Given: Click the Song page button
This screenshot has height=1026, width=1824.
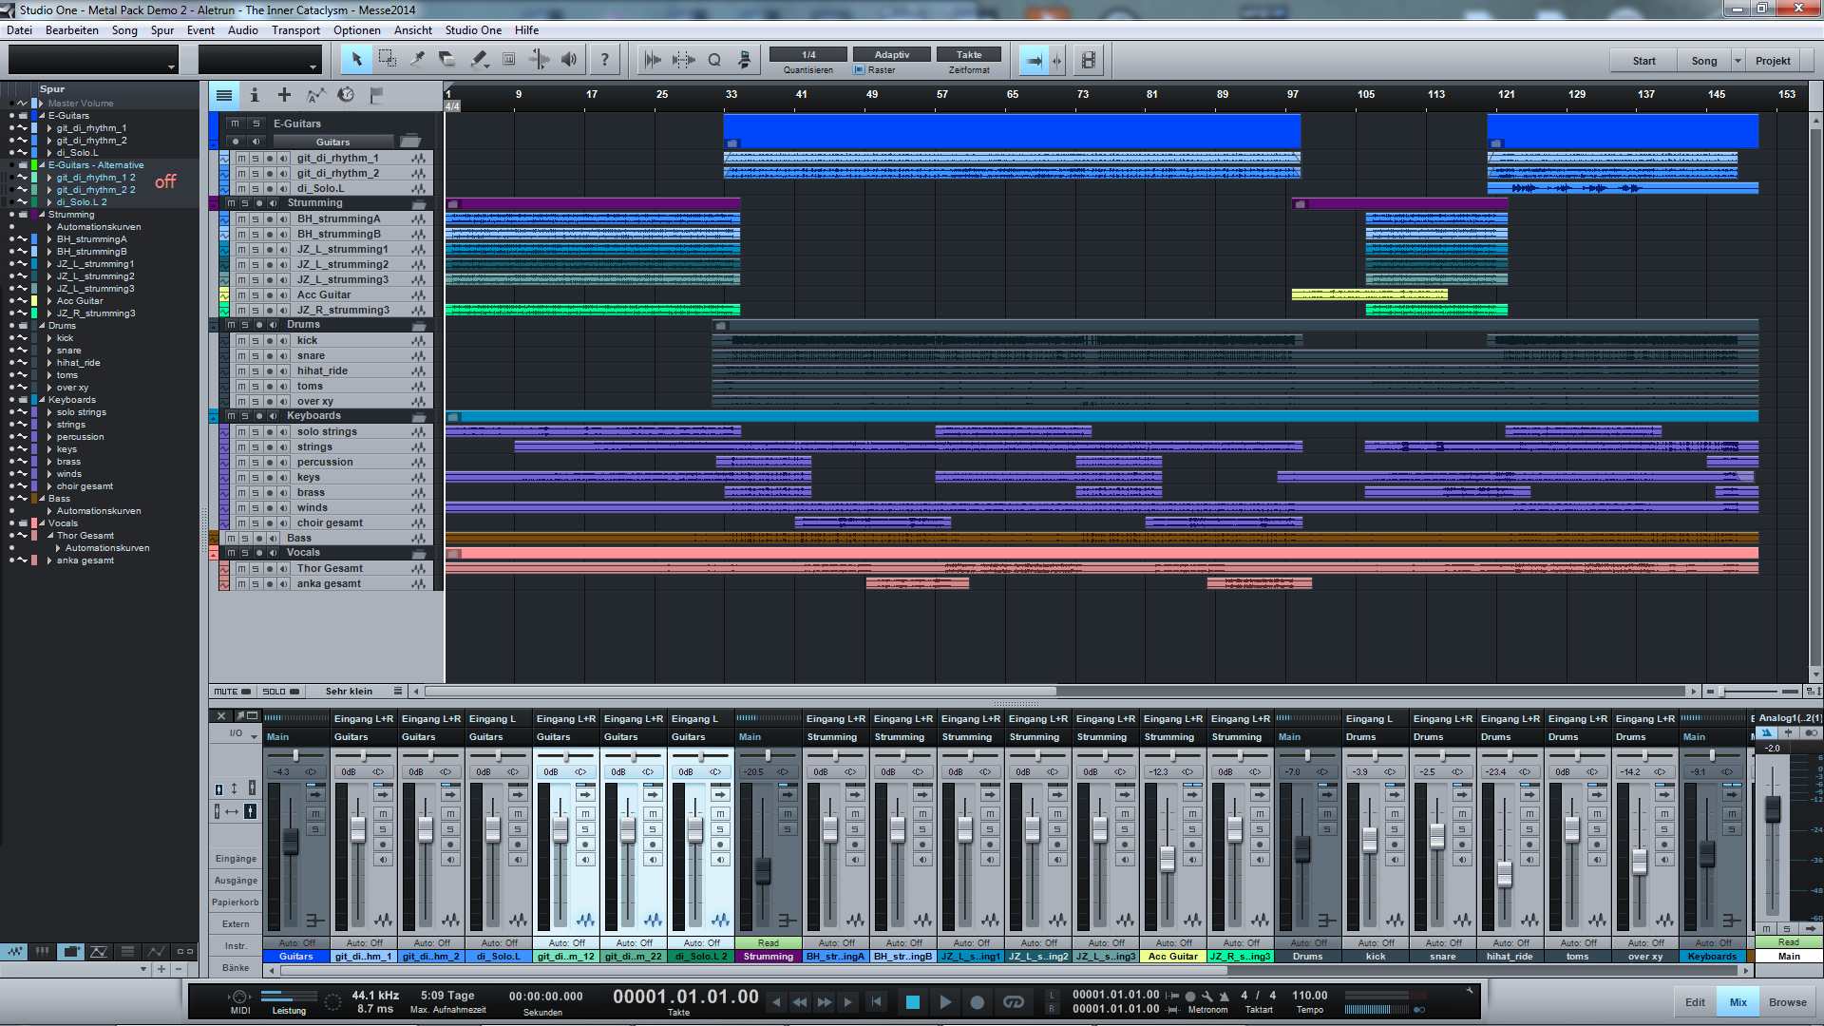Looking at the screenshot, I should [x=1704, y=61].
